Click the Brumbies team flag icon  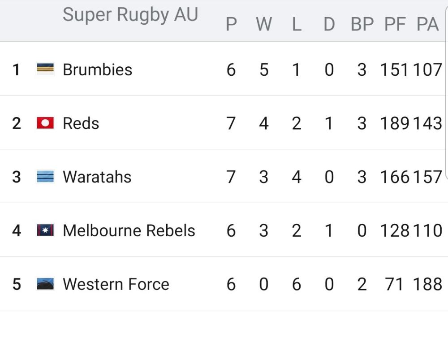(x=45, y=70)
